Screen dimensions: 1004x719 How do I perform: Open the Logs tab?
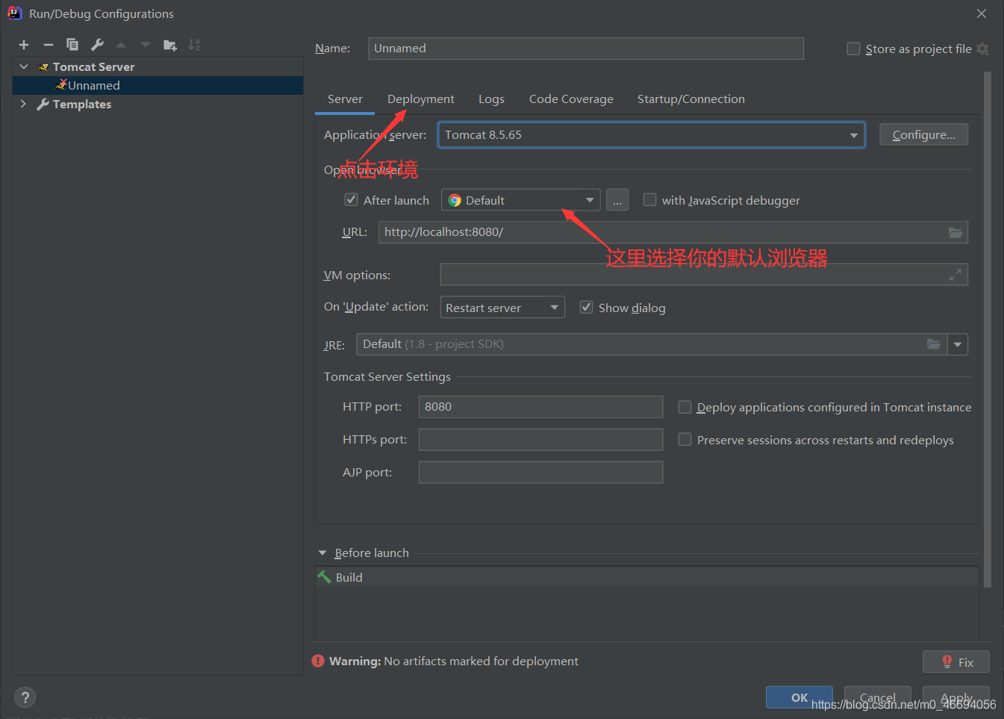pyautogui.click(x=491, y=99)
